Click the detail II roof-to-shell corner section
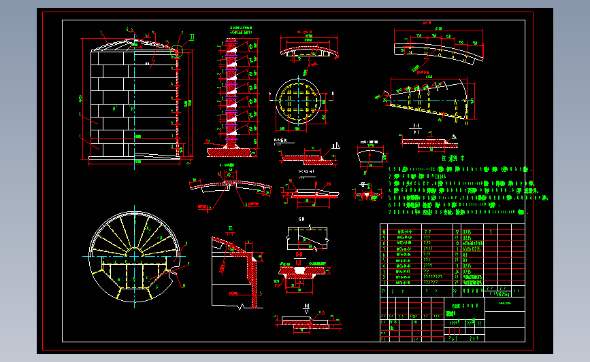The image size is (590, 362). [x=237, y=269]
